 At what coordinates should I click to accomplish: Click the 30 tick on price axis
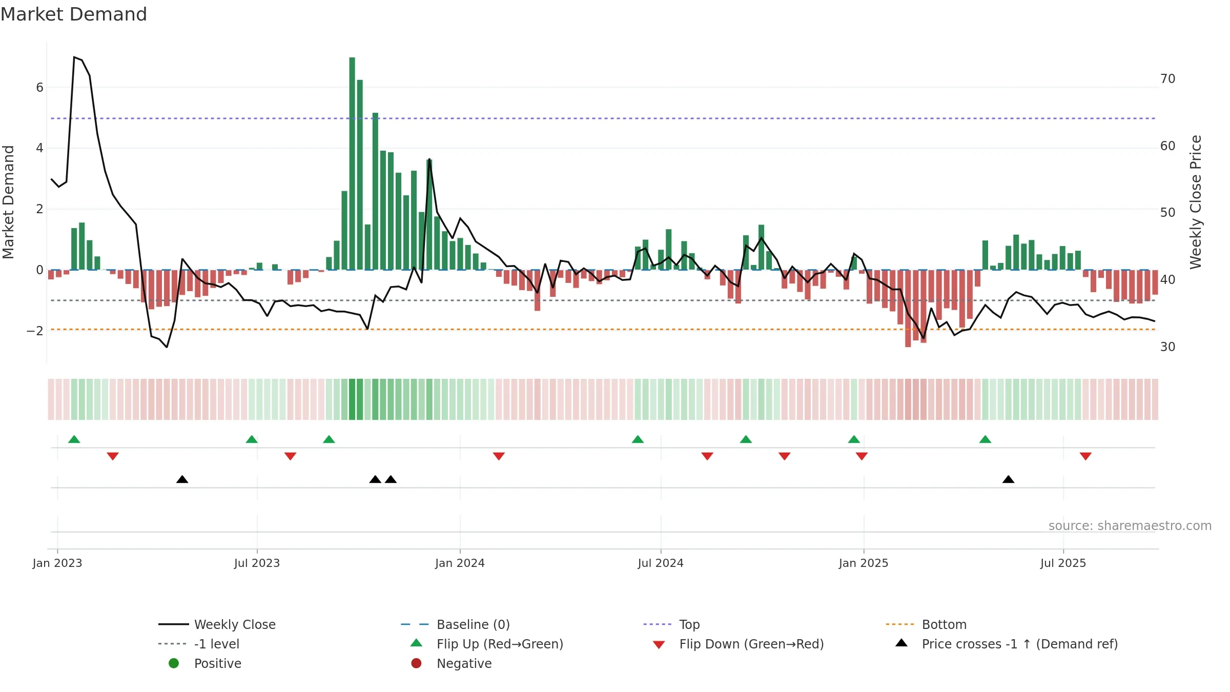(1167, 347)
